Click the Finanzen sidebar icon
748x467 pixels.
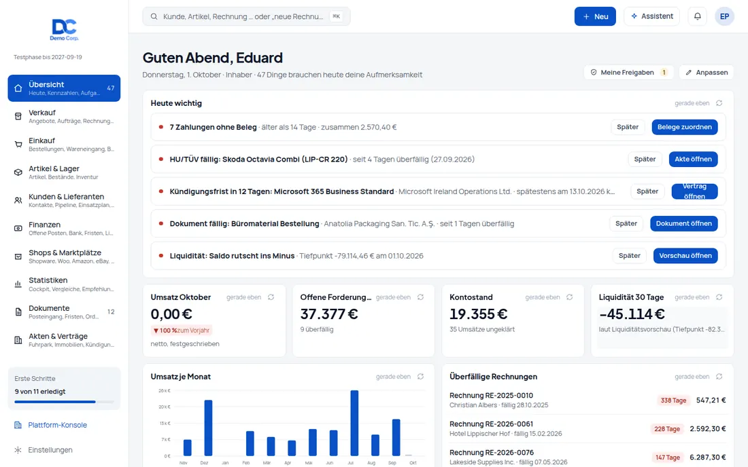pos(18,229)
